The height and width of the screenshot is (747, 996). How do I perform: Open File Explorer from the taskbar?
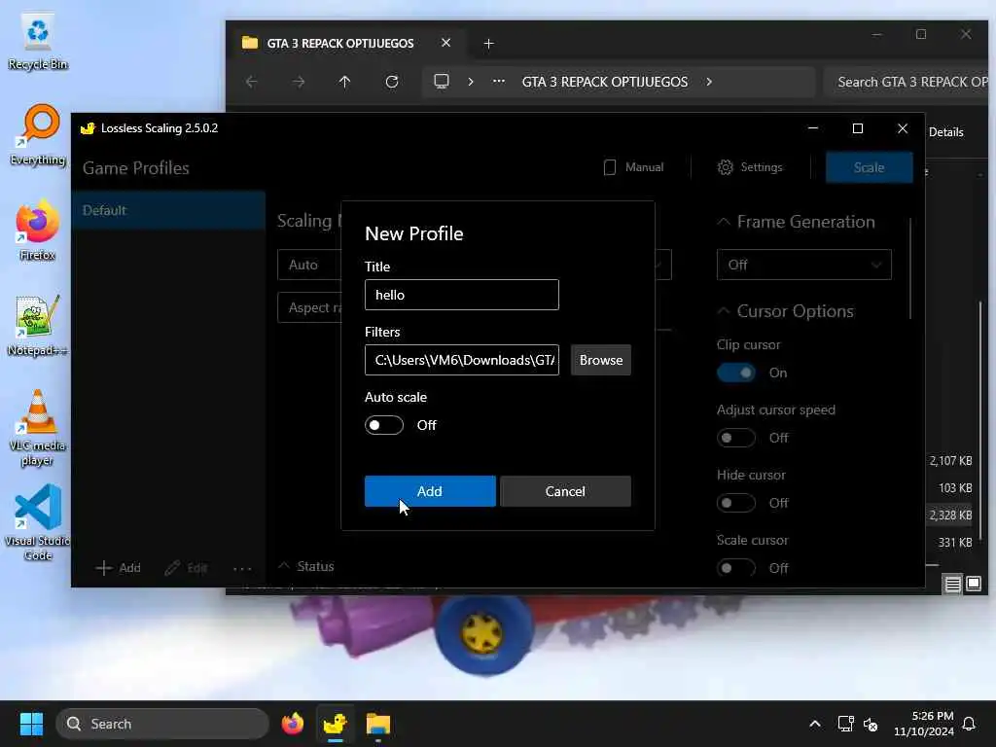coord(378,724)
